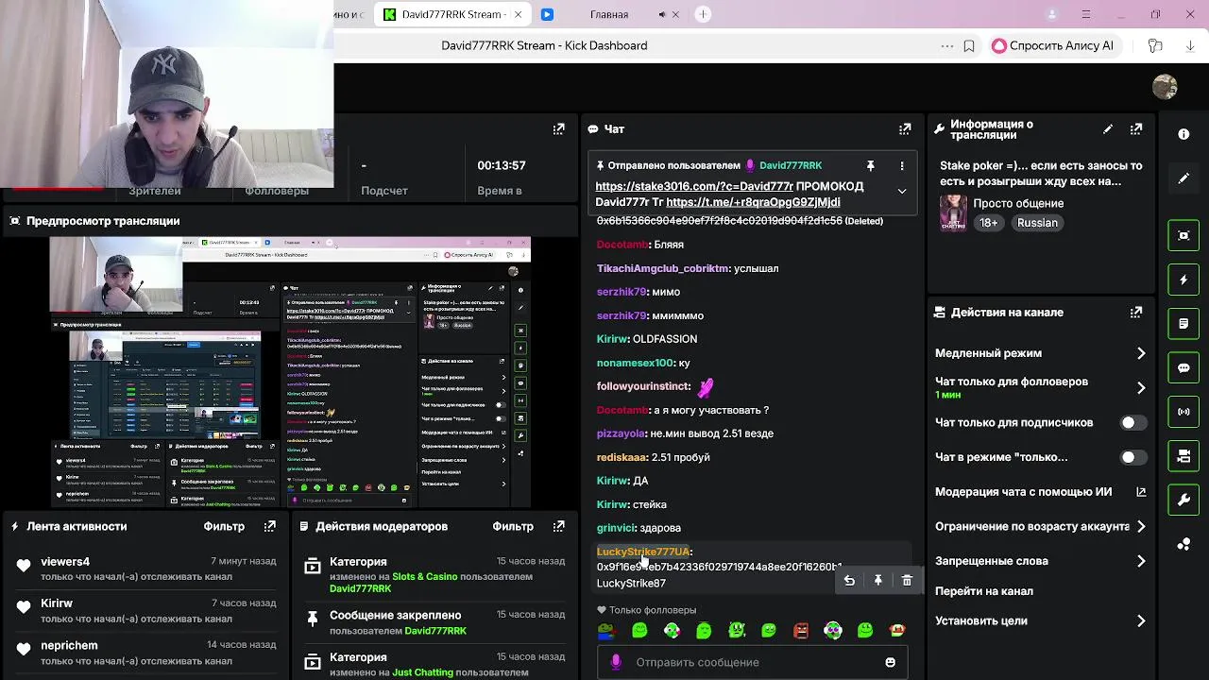Click Спросить Алису AI button
The width and height of the screenshot is (1209, 680).
1053,45
